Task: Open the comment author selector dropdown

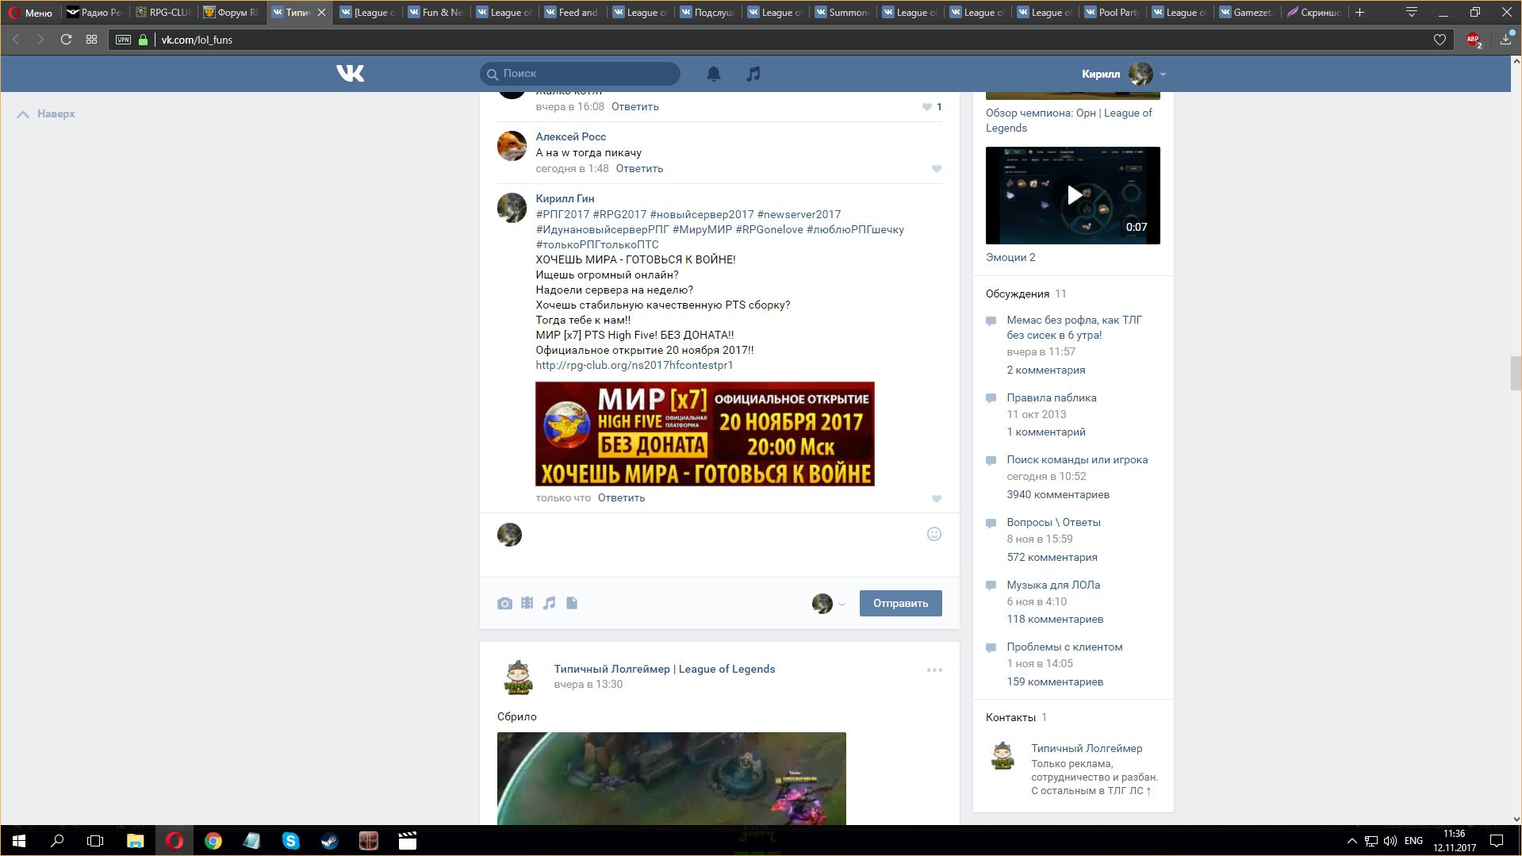Action: (829, 604)
